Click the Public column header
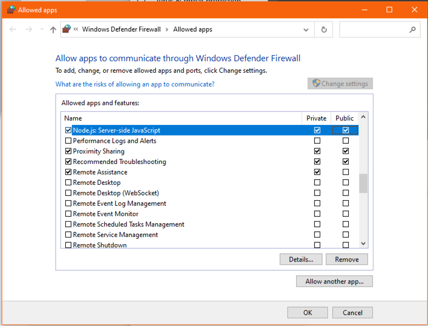 click(344, 118)
